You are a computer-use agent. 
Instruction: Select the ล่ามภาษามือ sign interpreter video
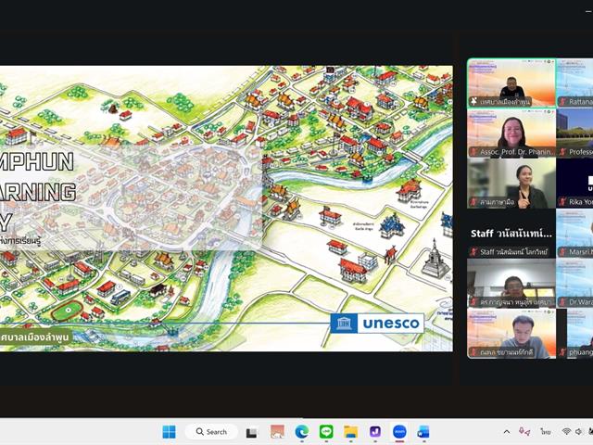tap(511, 183)
